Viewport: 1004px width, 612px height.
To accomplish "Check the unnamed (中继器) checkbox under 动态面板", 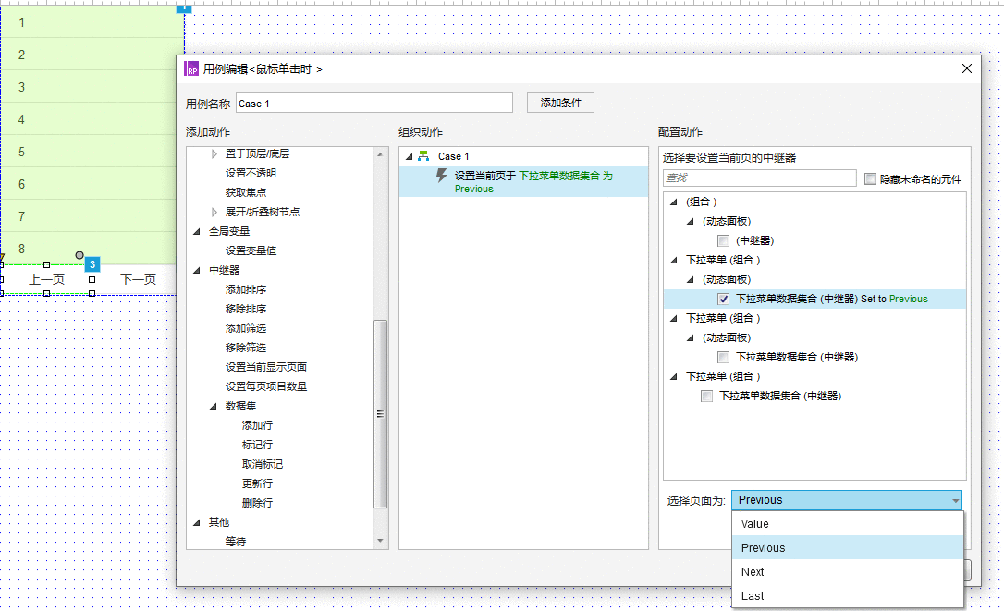I will [724, 240].
